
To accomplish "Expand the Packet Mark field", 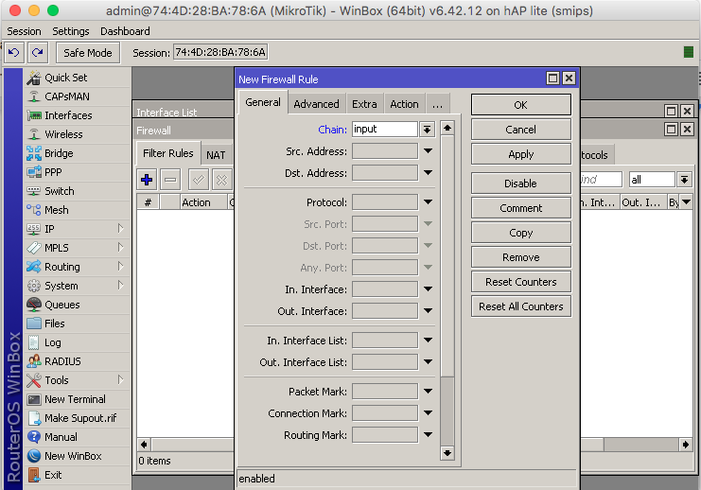I will [428, 392].
